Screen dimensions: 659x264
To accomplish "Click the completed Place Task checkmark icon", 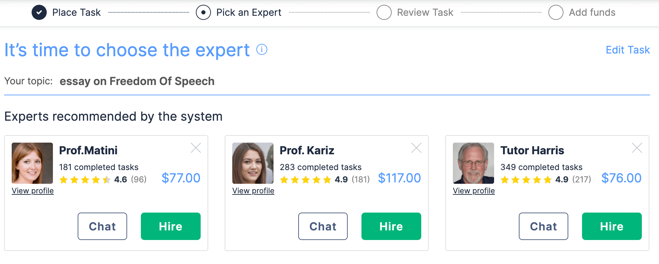I will pyautogui.click(x=39, y=13).
